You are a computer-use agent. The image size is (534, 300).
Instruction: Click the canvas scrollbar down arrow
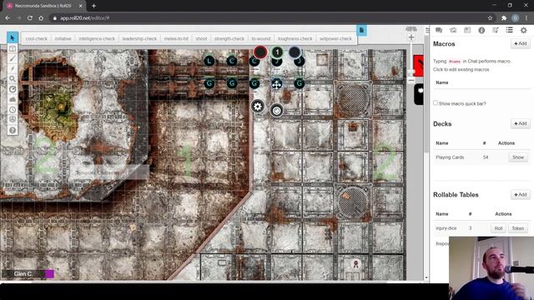pos(426,277)
